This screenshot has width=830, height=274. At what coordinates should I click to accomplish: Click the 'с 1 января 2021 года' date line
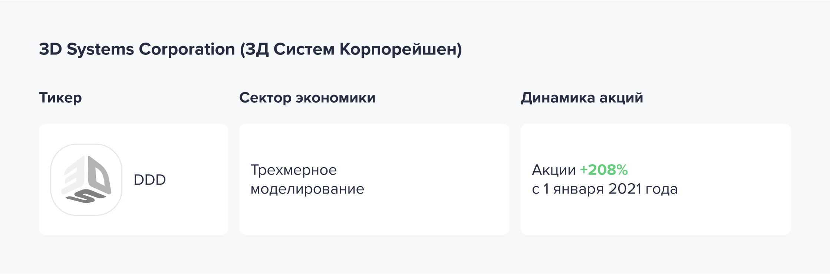605,189
